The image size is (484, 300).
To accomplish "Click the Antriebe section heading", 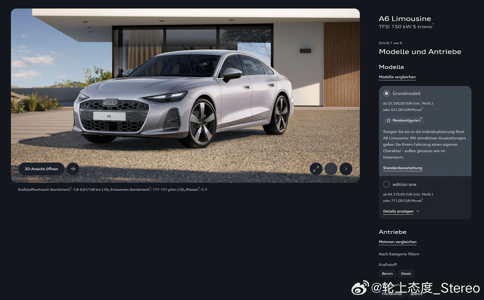I will 393,232.
